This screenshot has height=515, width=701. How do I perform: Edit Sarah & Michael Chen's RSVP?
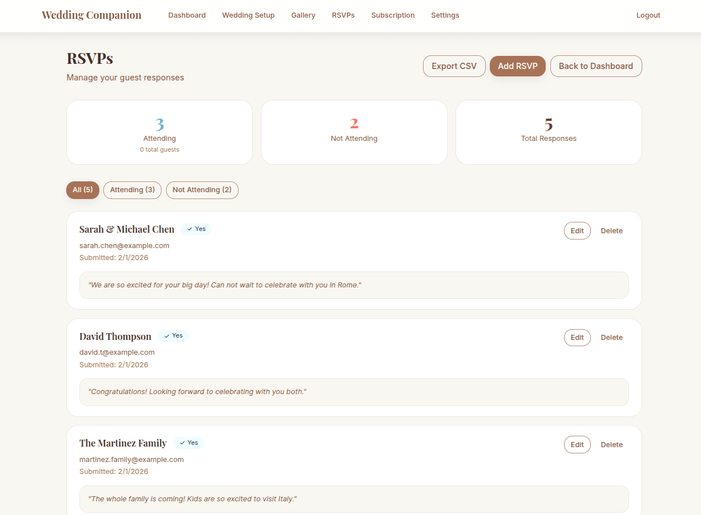pos(577,231)
